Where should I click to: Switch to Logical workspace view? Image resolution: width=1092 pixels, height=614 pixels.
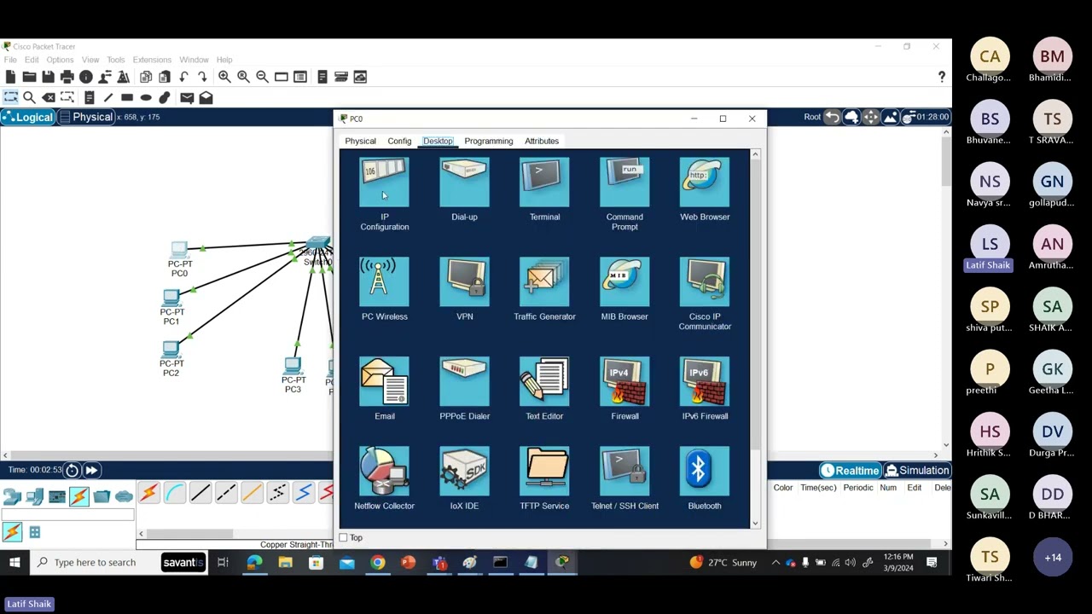click(28, 117)
